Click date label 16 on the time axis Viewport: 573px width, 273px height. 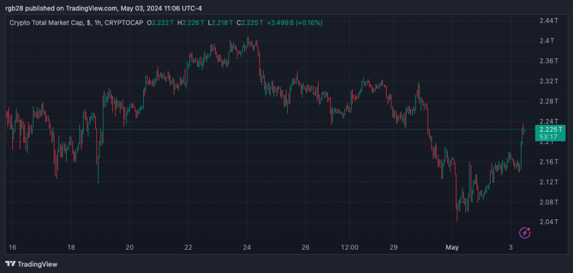click(x=12, y=247)
